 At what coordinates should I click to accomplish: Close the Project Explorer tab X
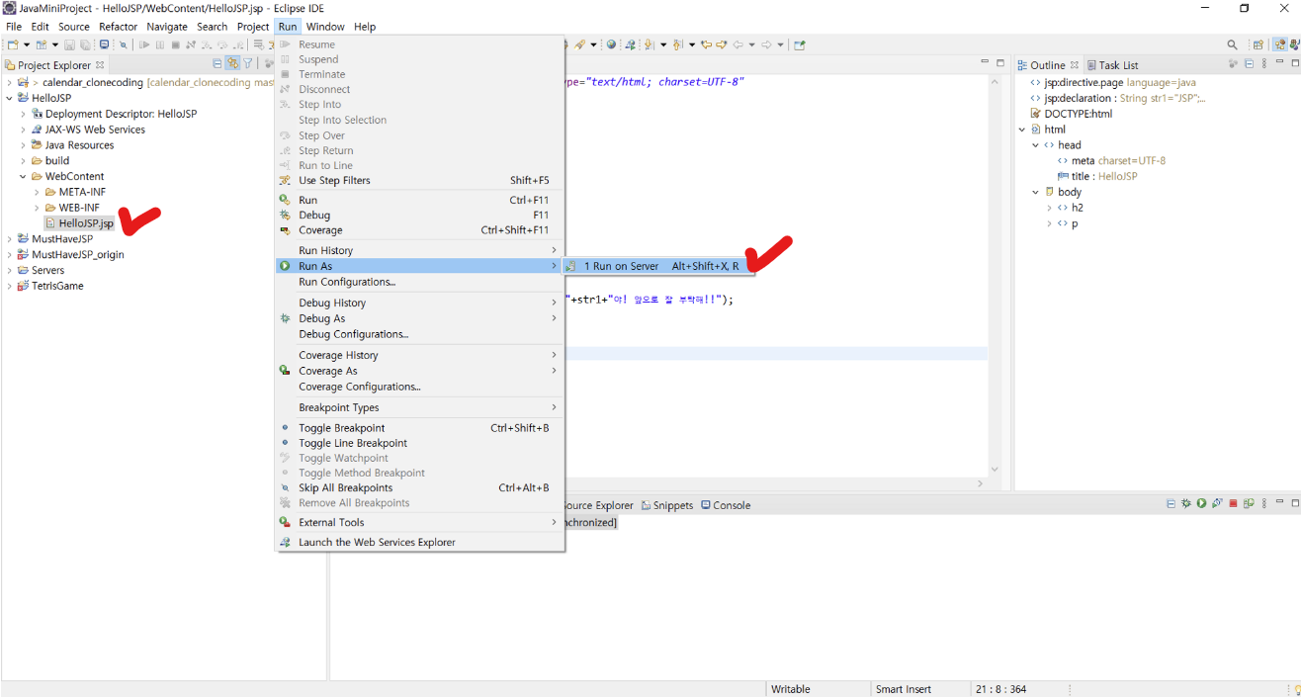(100, 65)
